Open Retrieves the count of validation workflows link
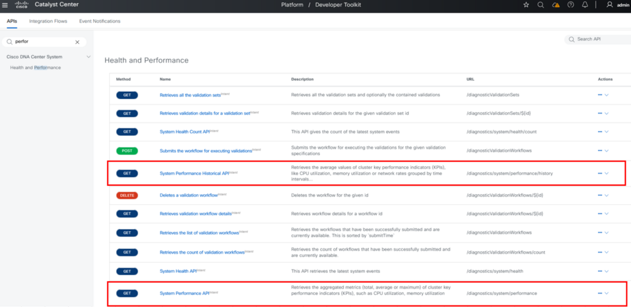Screen dimensions: 631x307 coord(202,253)
